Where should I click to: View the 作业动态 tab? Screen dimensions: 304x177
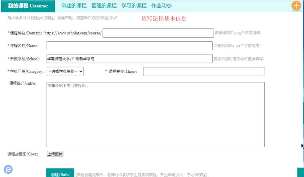point(161,6)
